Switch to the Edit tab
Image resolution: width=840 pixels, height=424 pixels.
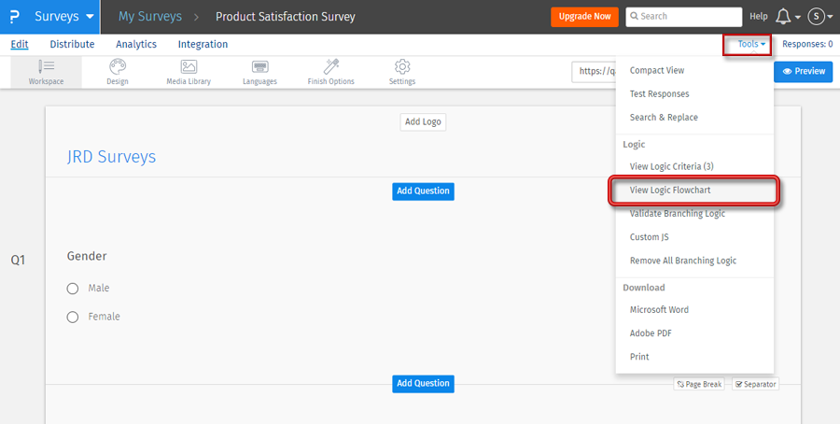(20, 45)
